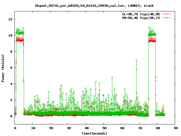Image resolution: width=181 pixels, height=136 pixels.
Task: Click the x-axis tick label 20
Action: (51, 128)
